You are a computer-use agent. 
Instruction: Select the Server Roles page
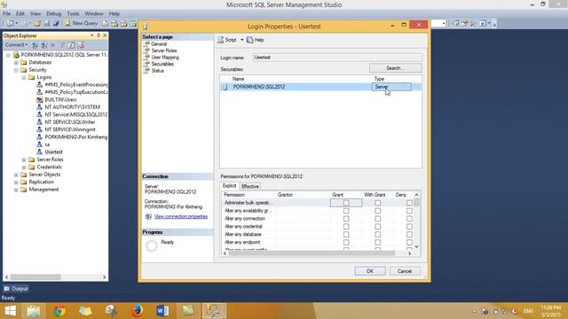164,51
